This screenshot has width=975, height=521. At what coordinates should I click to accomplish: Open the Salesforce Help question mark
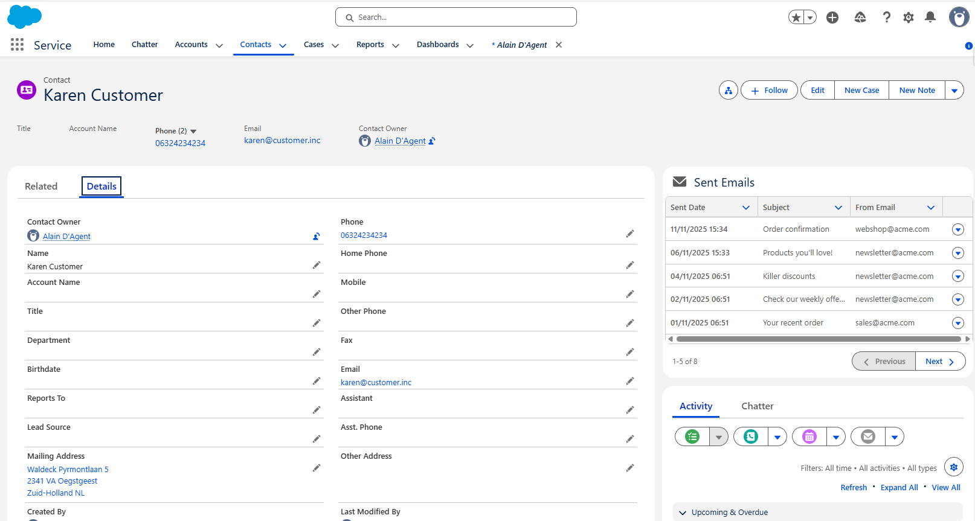click(x=886, y=18)
